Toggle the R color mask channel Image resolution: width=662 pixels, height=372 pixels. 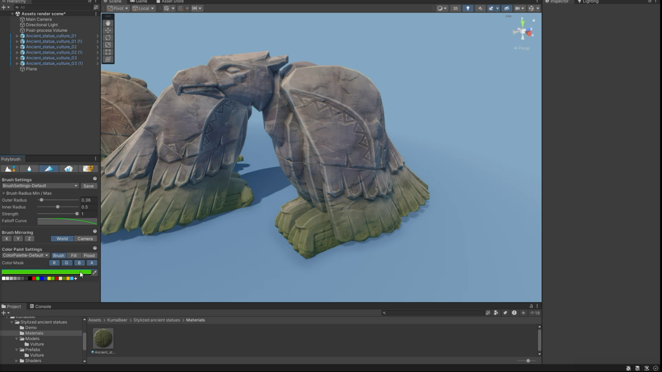coord(54,263)
